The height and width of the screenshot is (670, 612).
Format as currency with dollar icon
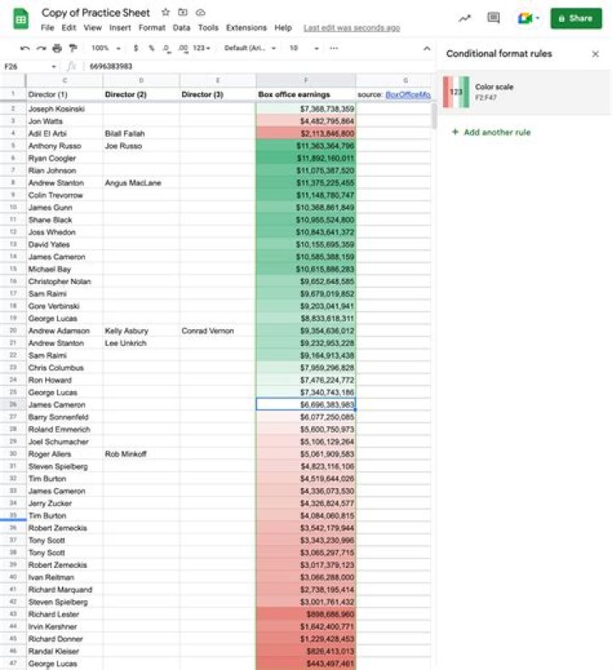click(136, 48)
